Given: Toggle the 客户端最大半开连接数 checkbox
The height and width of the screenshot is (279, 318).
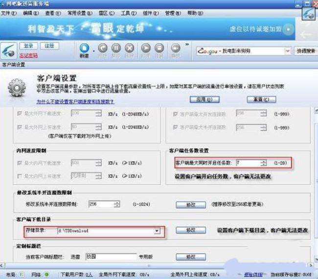Looking at the screenshot, I should [x=175, y=127].
